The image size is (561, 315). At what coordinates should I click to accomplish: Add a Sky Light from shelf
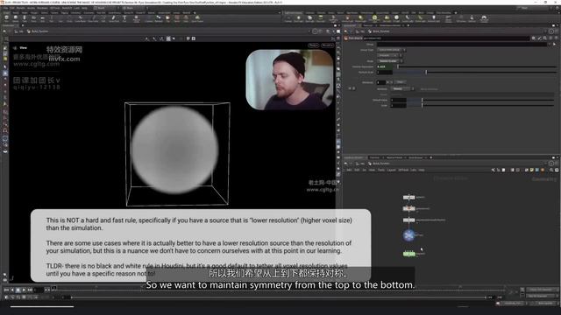click(387, 18)
